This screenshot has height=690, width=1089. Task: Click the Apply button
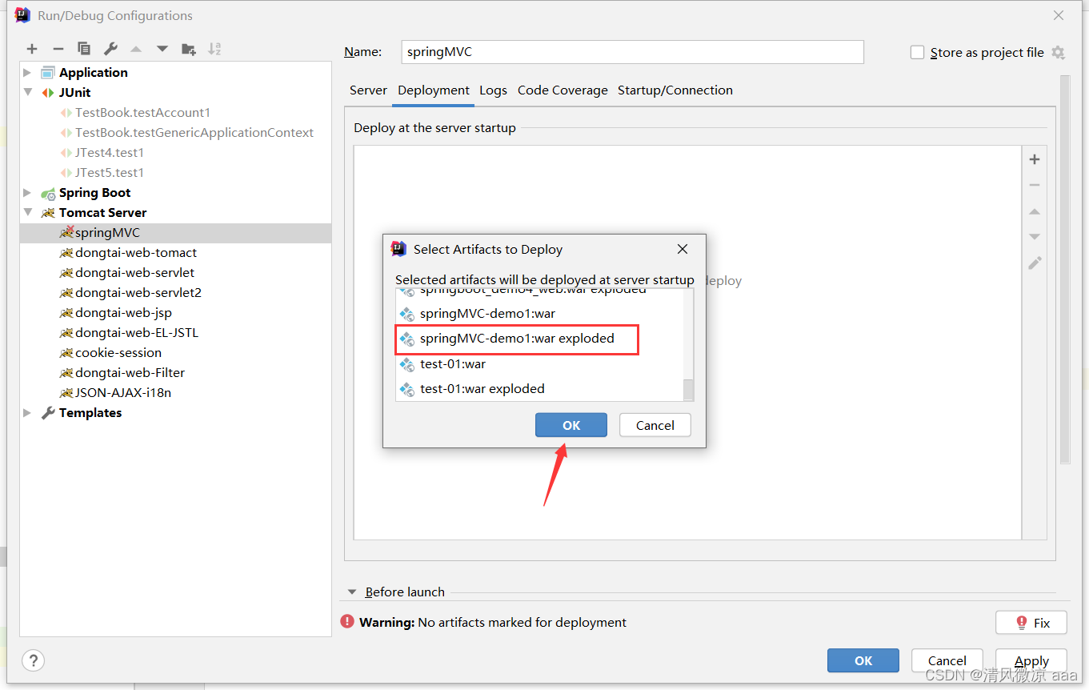[x=1031, y=660]
